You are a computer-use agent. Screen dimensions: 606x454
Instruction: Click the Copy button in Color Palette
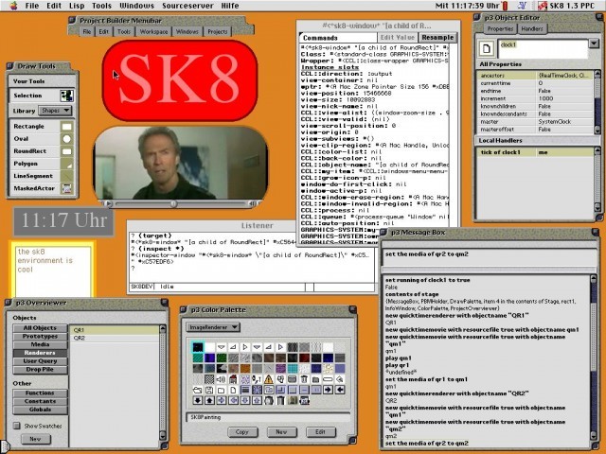point(241,431)
